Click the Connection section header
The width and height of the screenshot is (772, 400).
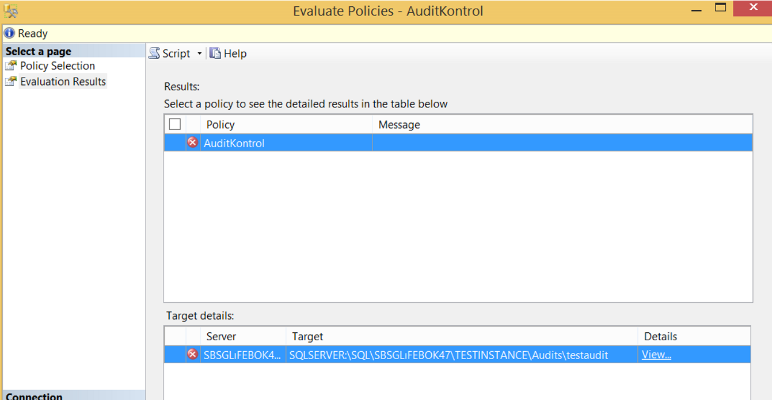(x=74, y=395)
